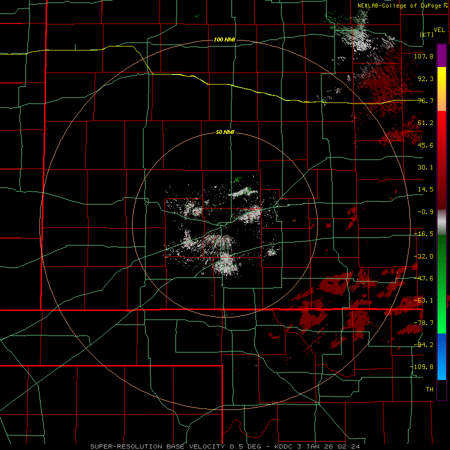
Task: Click the 92.3 legend value
Action: click(425, 78)
